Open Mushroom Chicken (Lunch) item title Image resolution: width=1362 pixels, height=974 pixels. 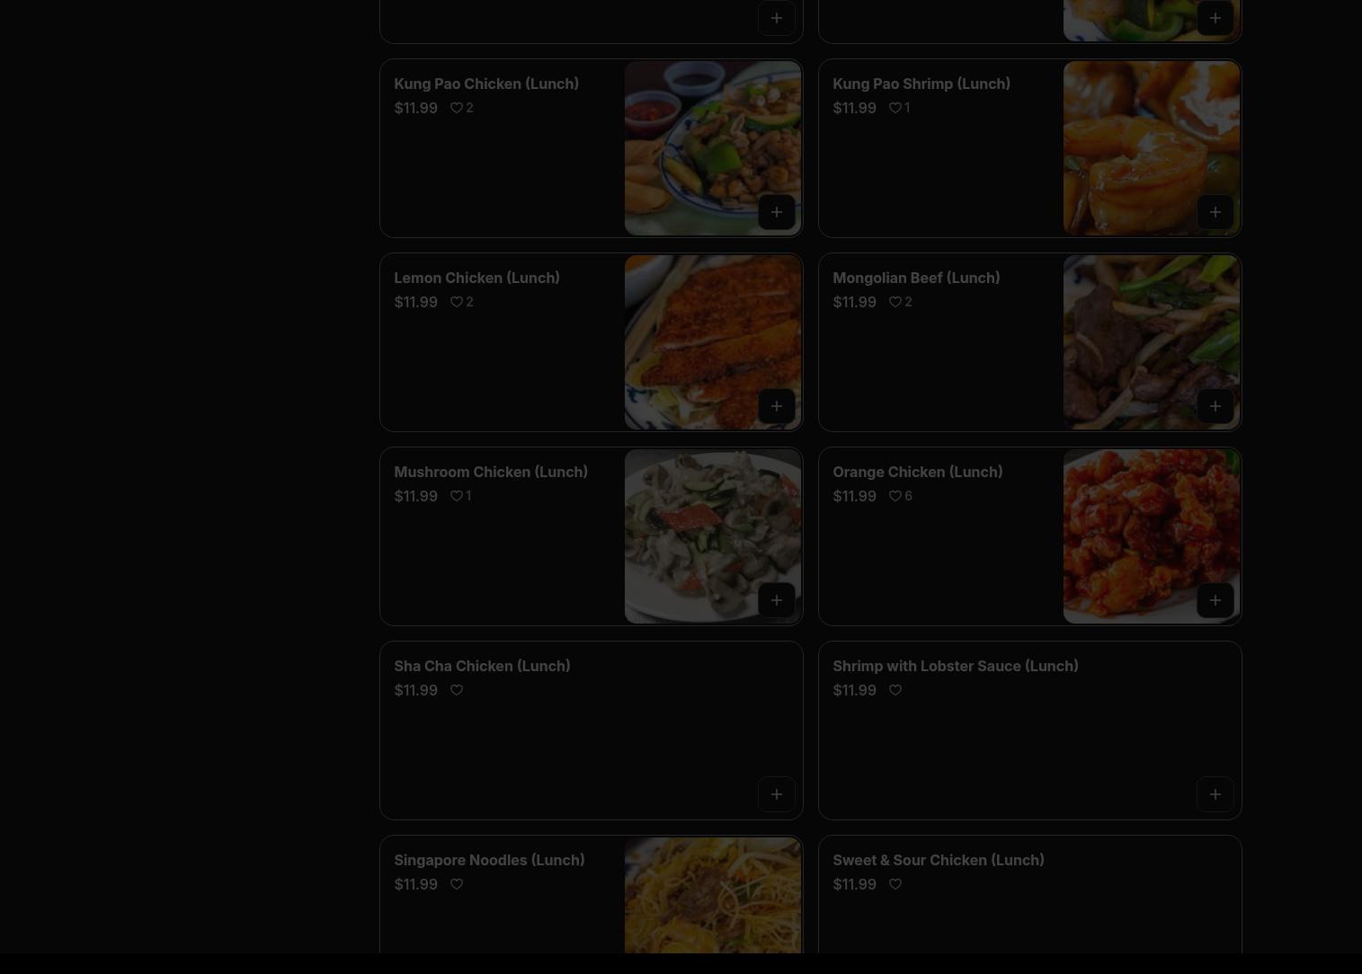pyautogui.click(x=491, y=472)
